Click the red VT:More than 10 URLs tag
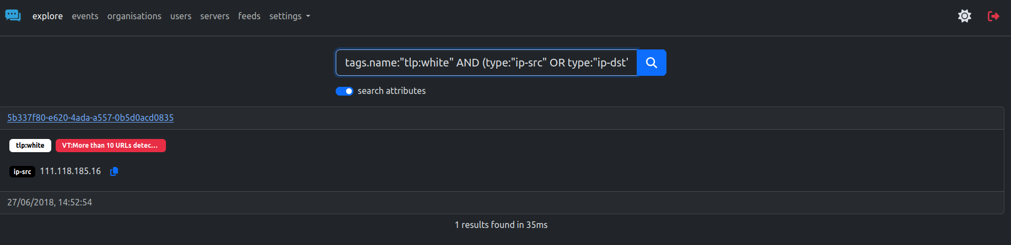The height and width of the screenshot is (245, 1011). click(111, 146)
